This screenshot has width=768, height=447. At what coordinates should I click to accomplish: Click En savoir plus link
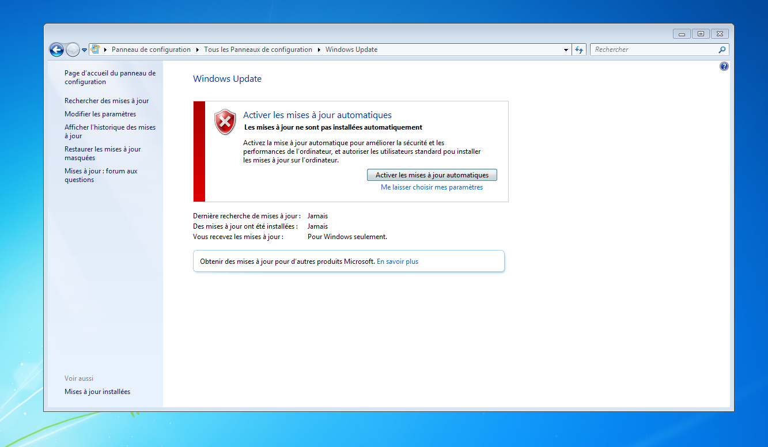(398, 262)
